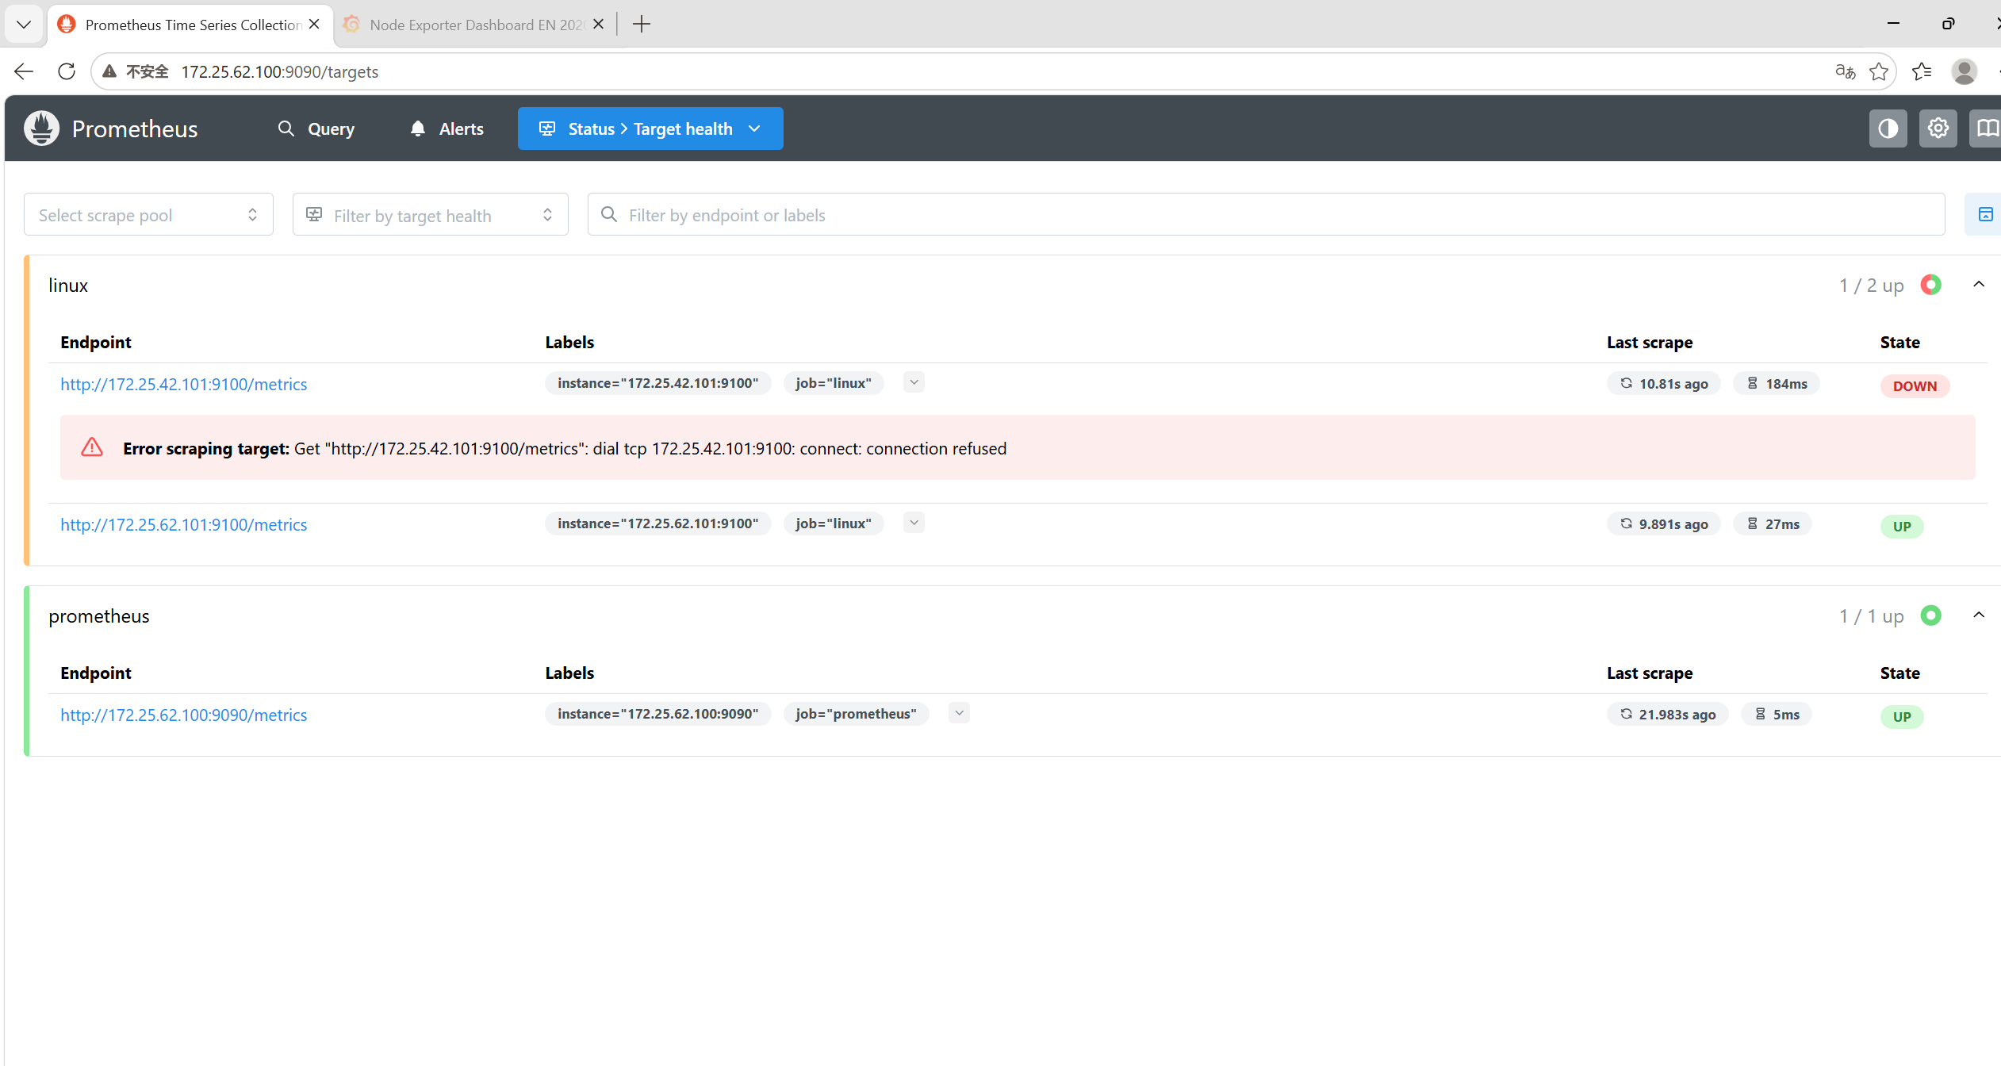The height and width of the screenshot is (1066, 2001).
Task: Expand labels for 172.25.62.101:9100 target
Action: coord(914,523)
